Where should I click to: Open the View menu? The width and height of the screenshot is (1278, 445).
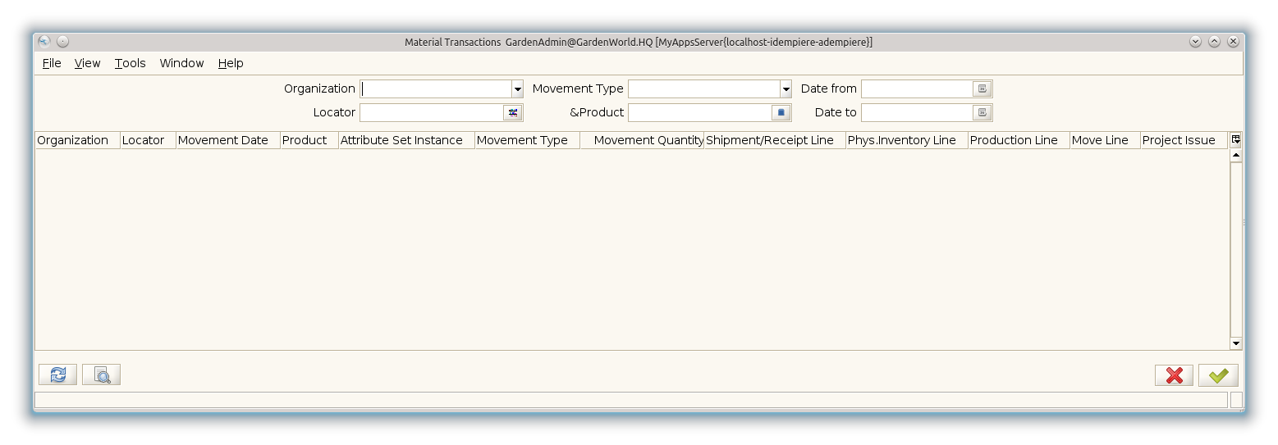pos(87,63)
